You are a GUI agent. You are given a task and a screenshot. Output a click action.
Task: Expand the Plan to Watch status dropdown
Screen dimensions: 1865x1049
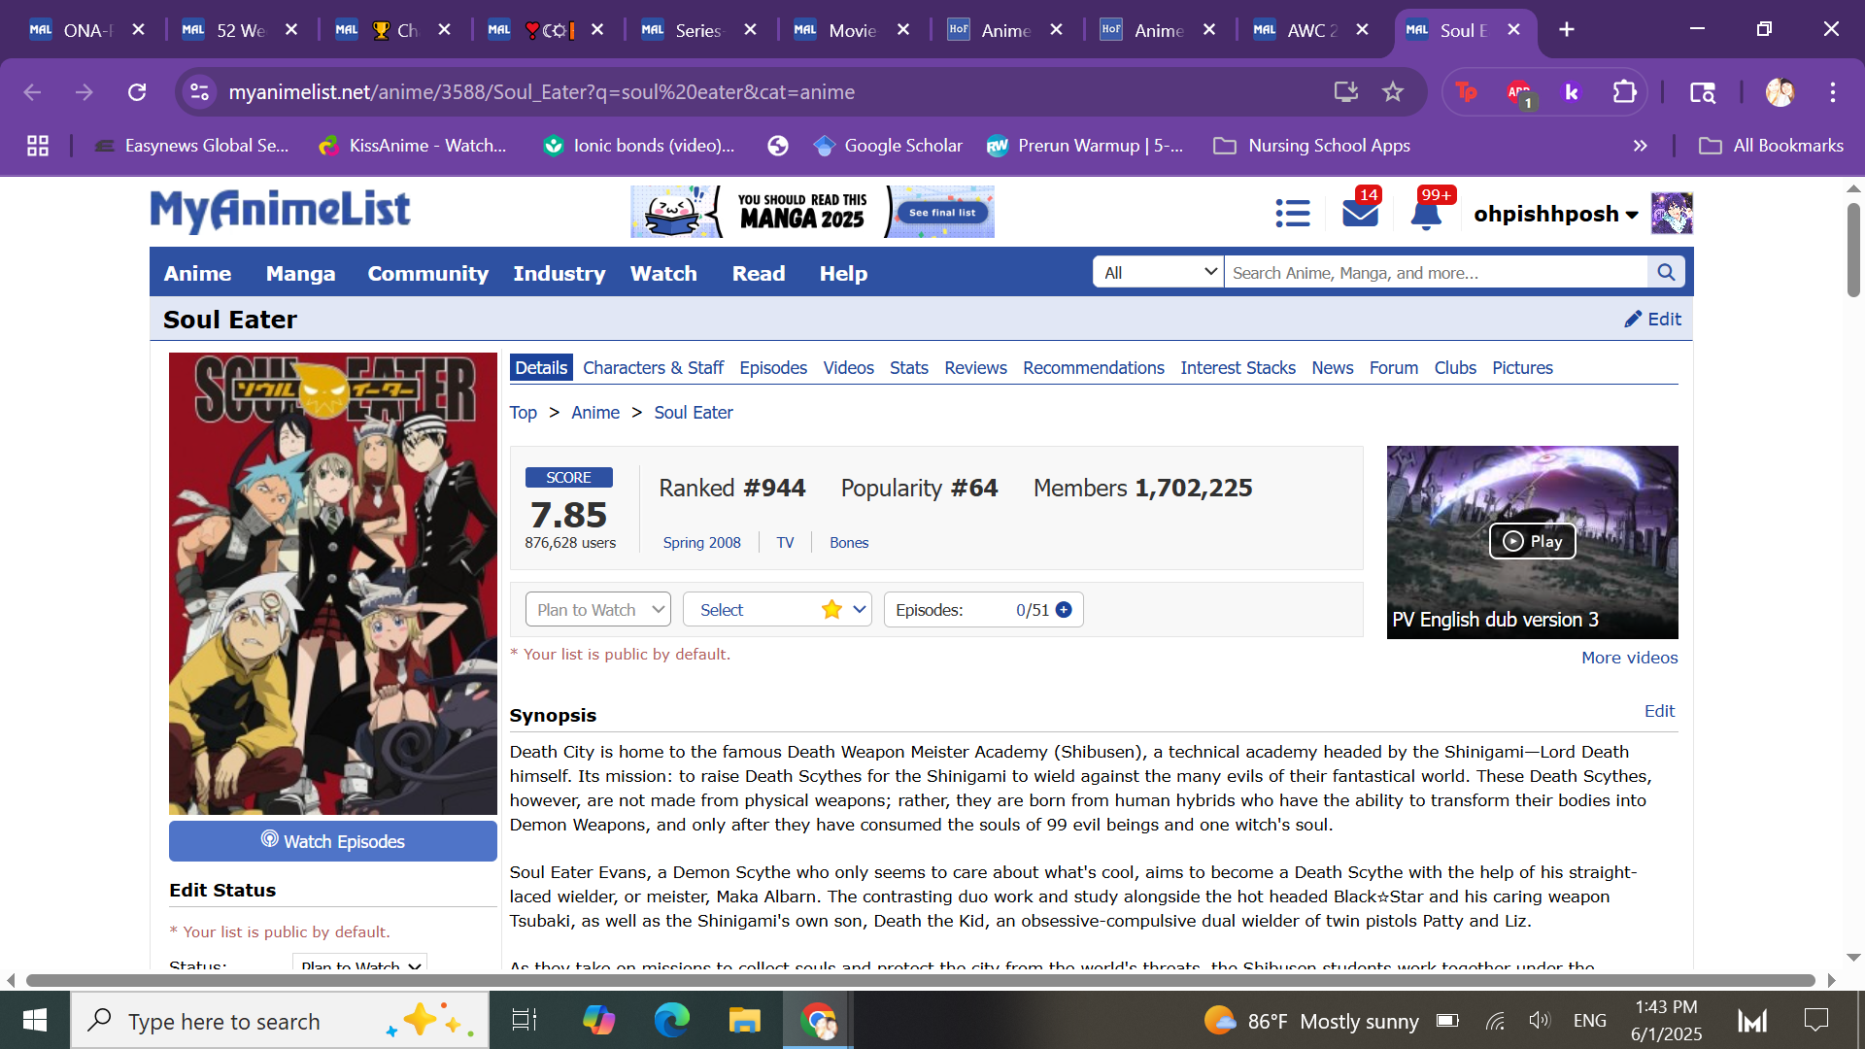[x=597, y=610]
